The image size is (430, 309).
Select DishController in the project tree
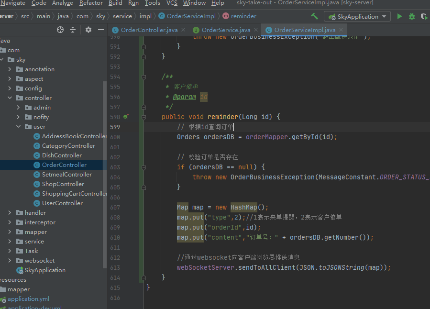[62, 155]
